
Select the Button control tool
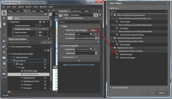[4, 74]
